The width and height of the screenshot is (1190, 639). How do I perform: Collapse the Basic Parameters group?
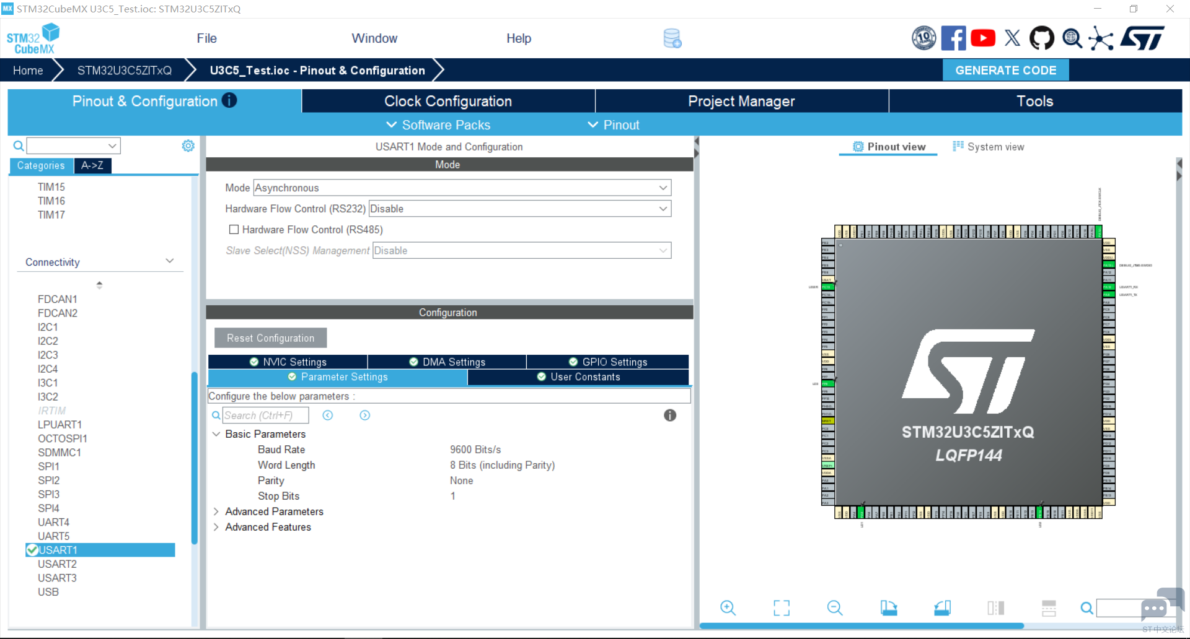(216, 434)
